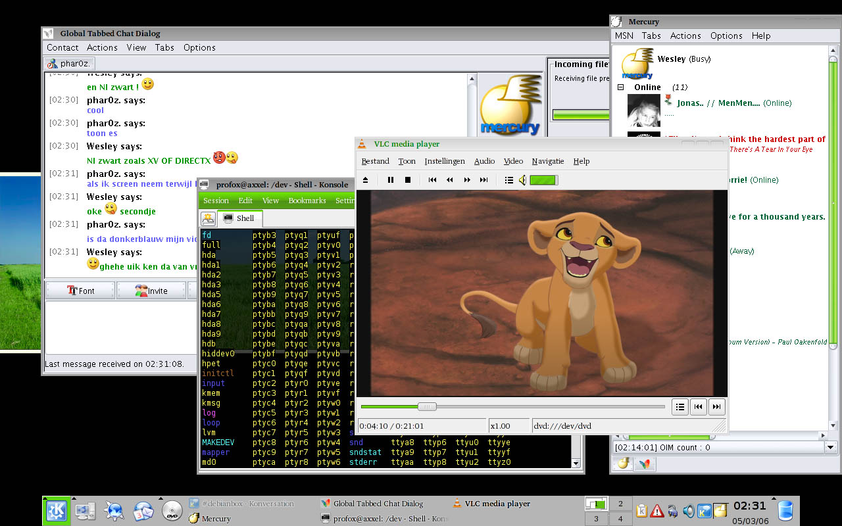Click Jonas contact avatar thumbnail
The width and height of the screenshot is (842, 526).
[x=643, y=110]
